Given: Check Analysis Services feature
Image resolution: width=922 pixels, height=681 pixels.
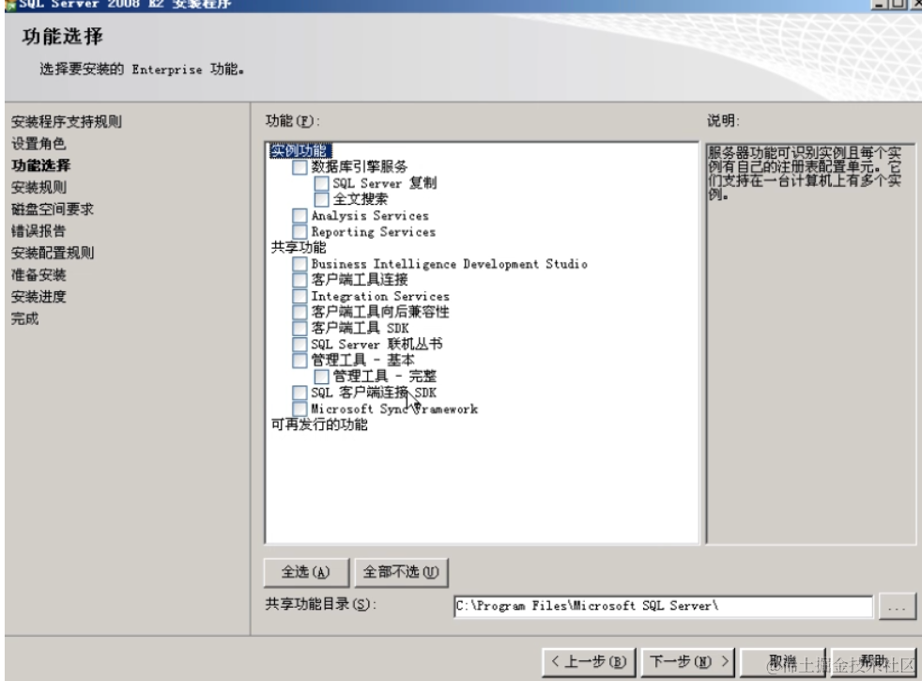Looking at the screenshot, I should (x=300, y=216).
